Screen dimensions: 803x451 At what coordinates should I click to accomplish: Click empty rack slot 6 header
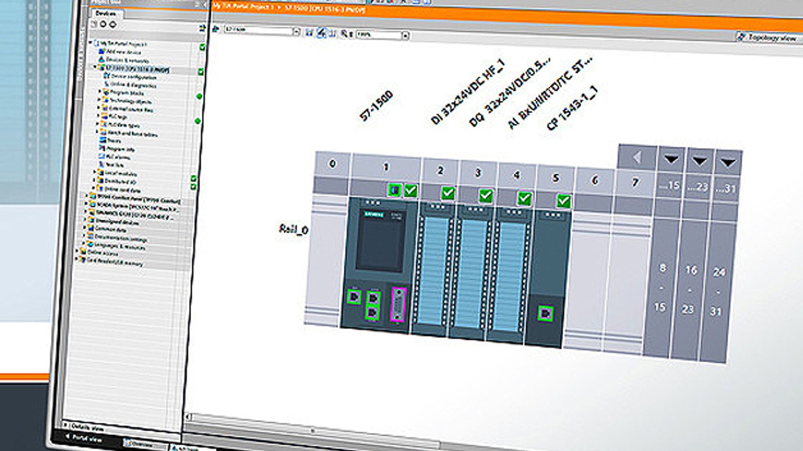click(x=595, y=181)
